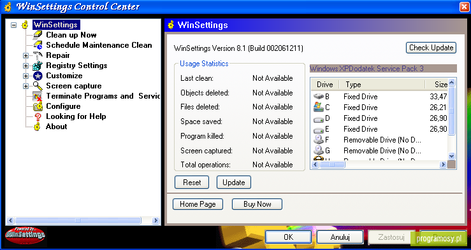This screenshot has width=471, height=250.
Task: Sort by the Drive column header
Action: point(324,85)
